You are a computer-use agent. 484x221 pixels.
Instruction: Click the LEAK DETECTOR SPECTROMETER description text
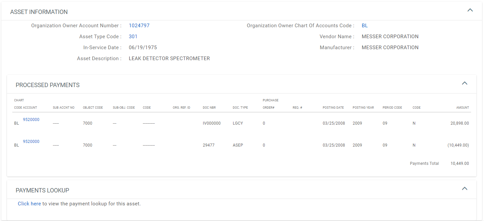(x=169, y=58)
